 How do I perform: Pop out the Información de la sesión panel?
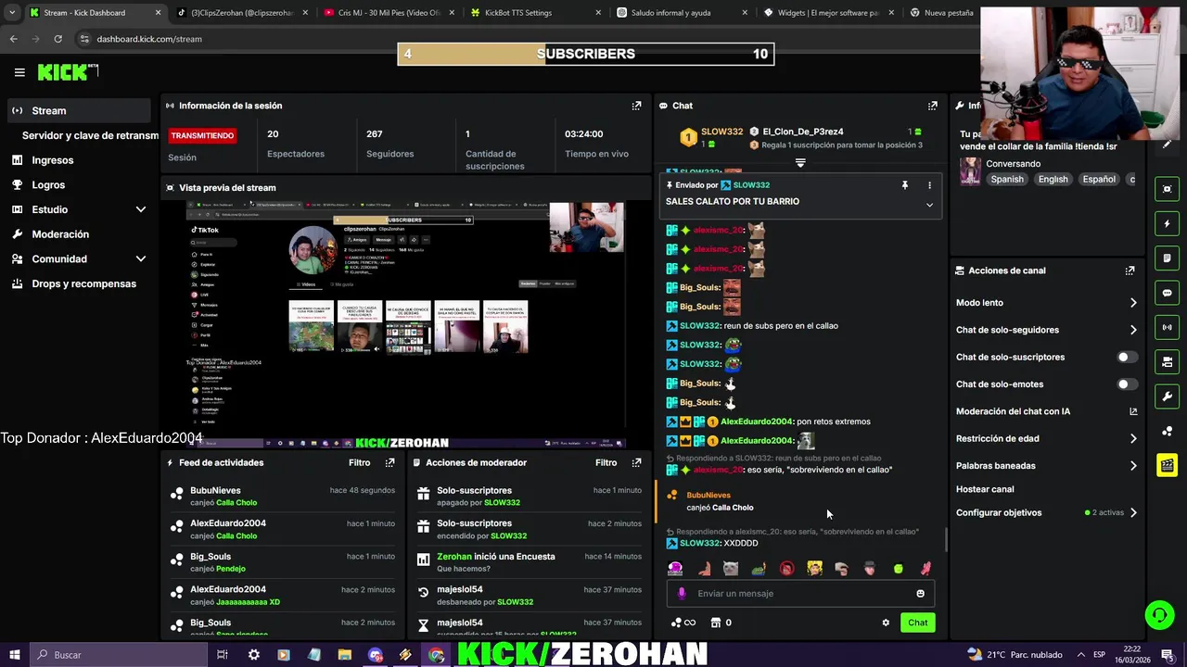tap(636, 106)
